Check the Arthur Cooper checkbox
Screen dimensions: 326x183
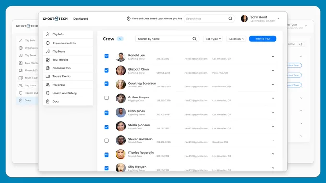106,97
